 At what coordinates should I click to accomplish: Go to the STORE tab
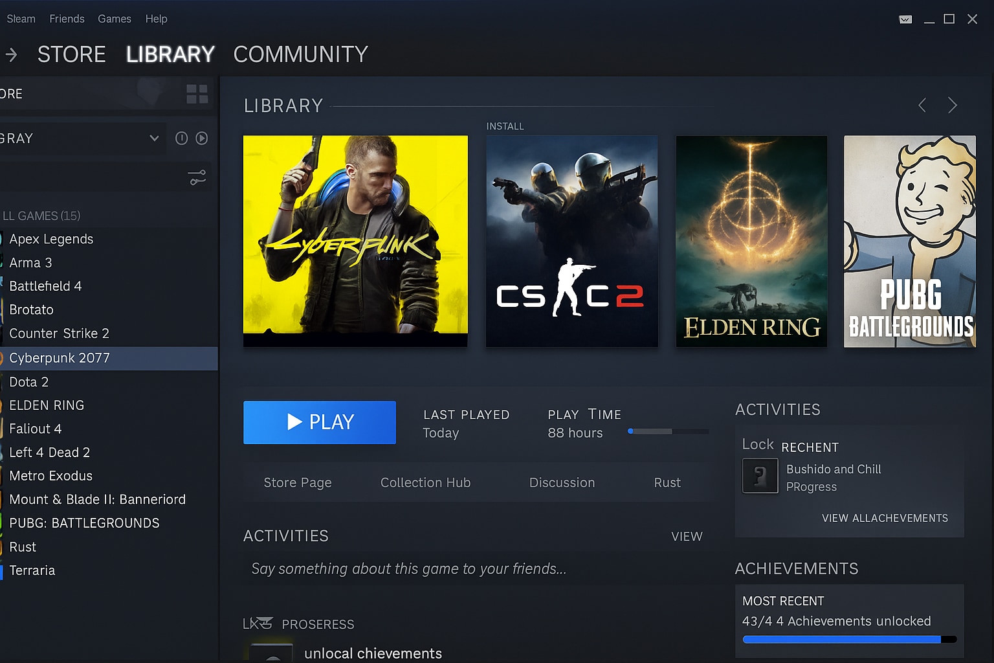pos(71,54)
